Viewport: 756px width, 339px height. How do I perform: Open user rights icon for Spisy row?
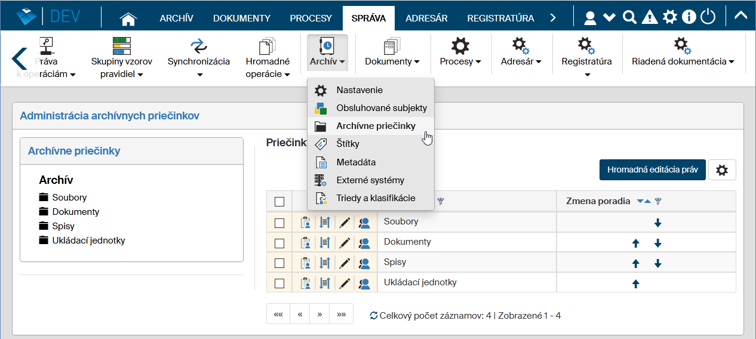tap(364, 263)
